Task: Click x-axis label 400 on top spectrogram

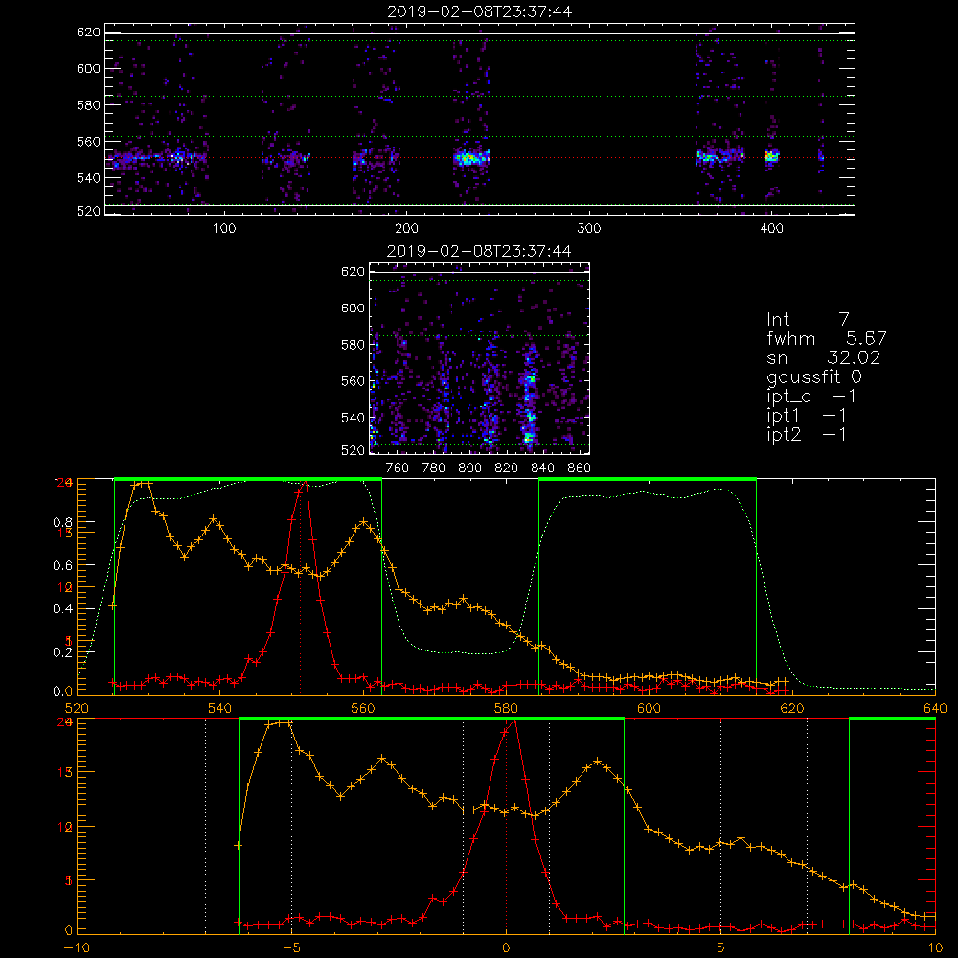Action: [x=771, y=229]
